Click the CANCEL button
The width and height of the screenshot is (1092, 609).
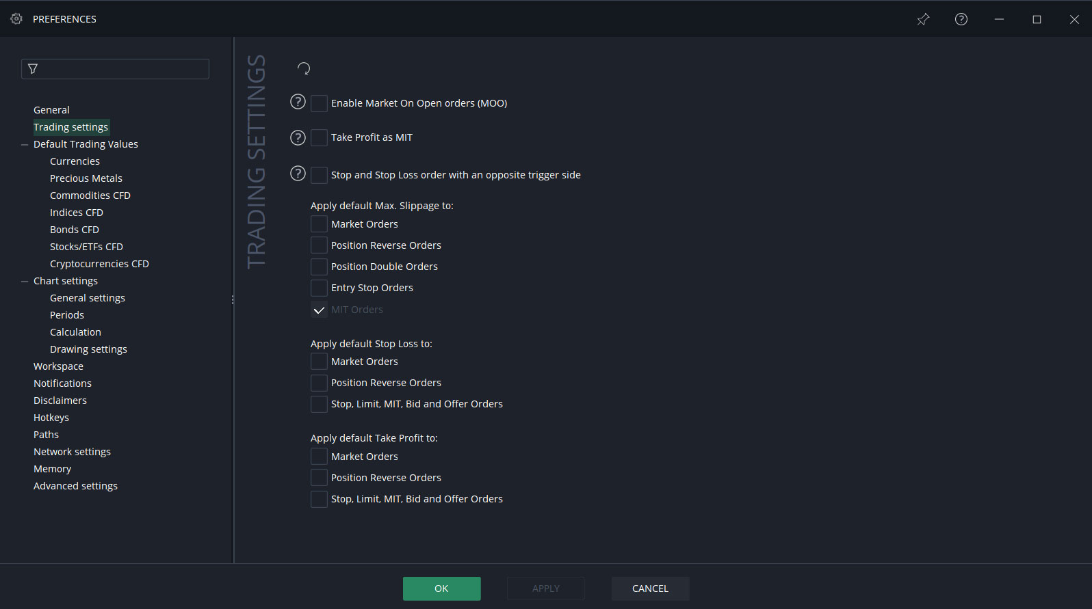(x=650, y=588)
